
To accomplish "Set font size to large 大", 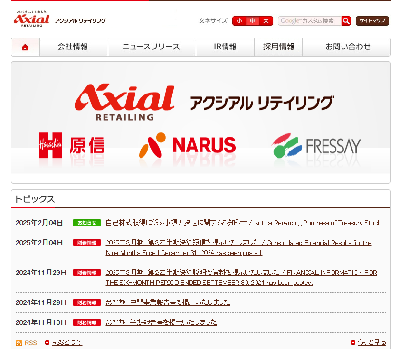I will [x=266, y=21].
